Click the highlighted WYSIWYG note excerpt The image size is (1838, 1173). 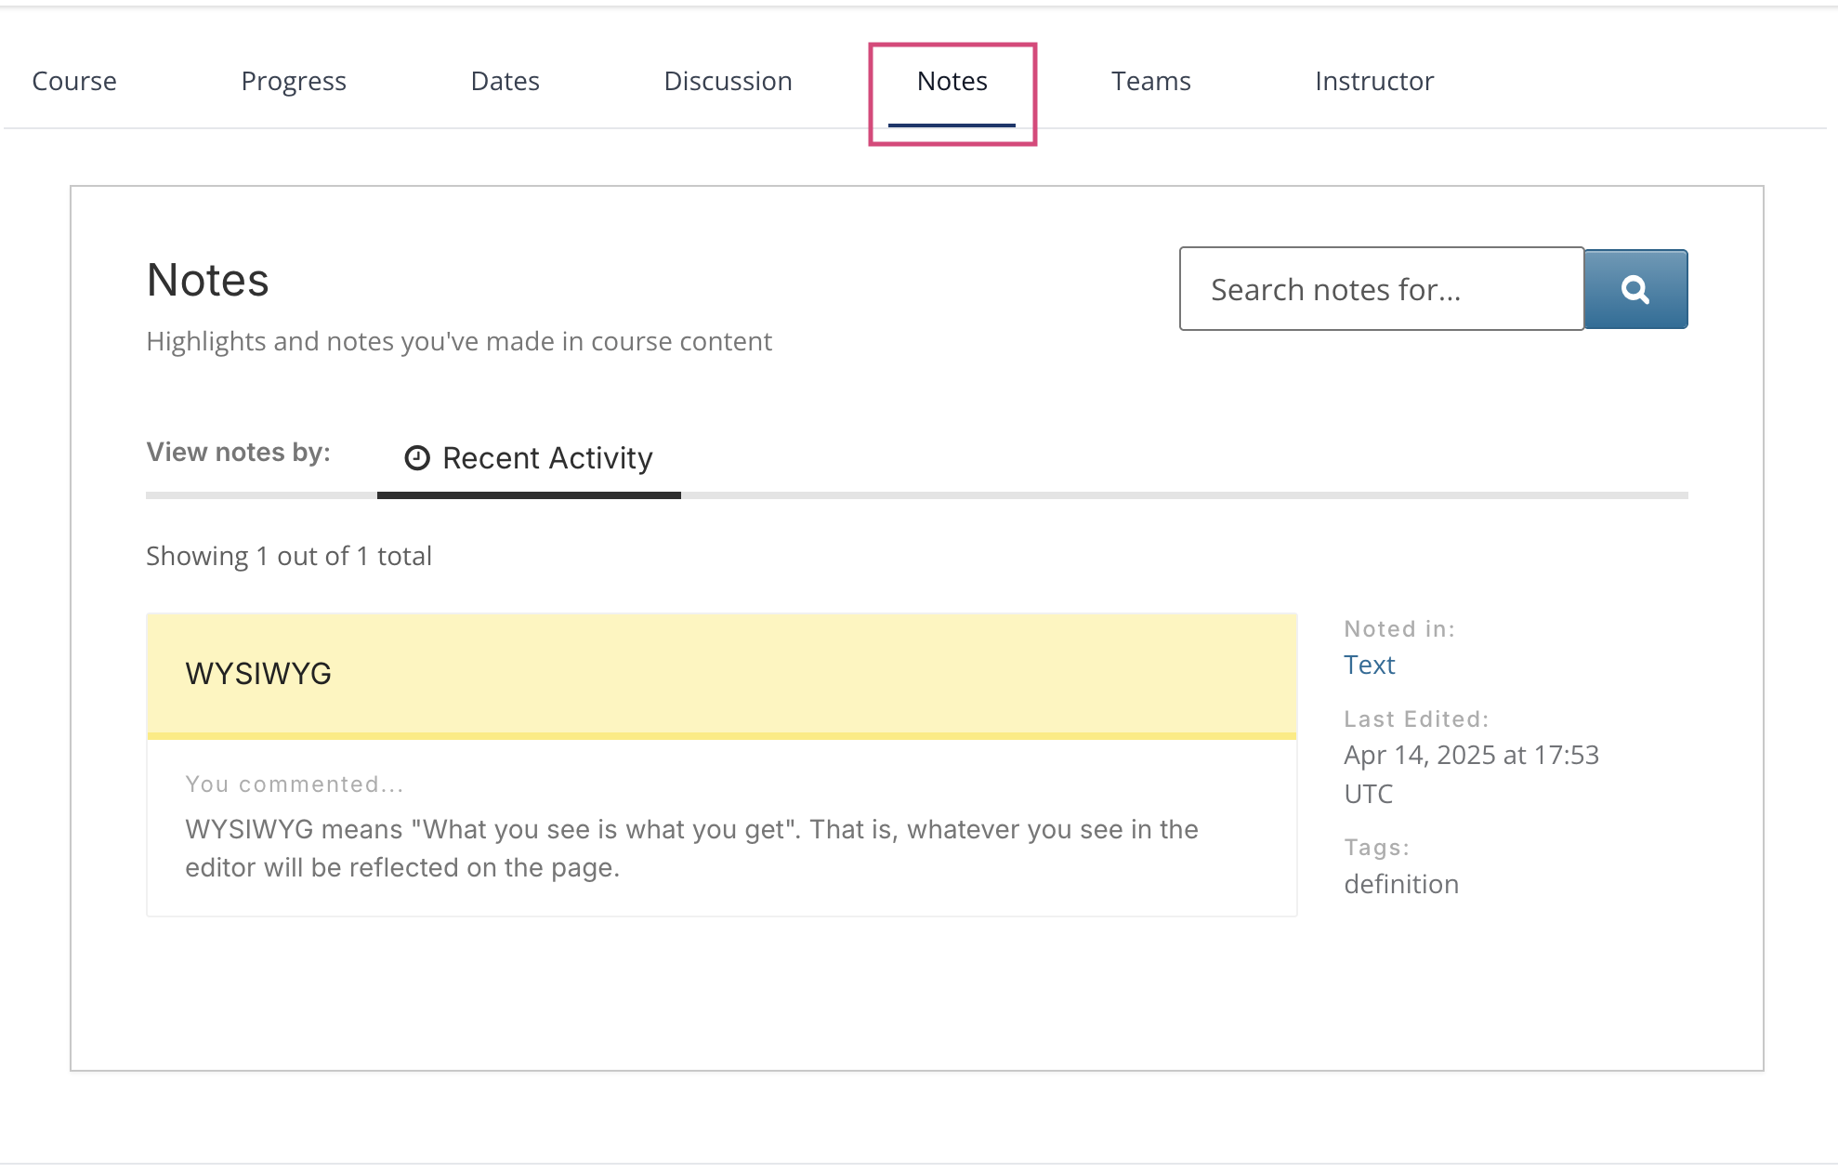[257, 674]
